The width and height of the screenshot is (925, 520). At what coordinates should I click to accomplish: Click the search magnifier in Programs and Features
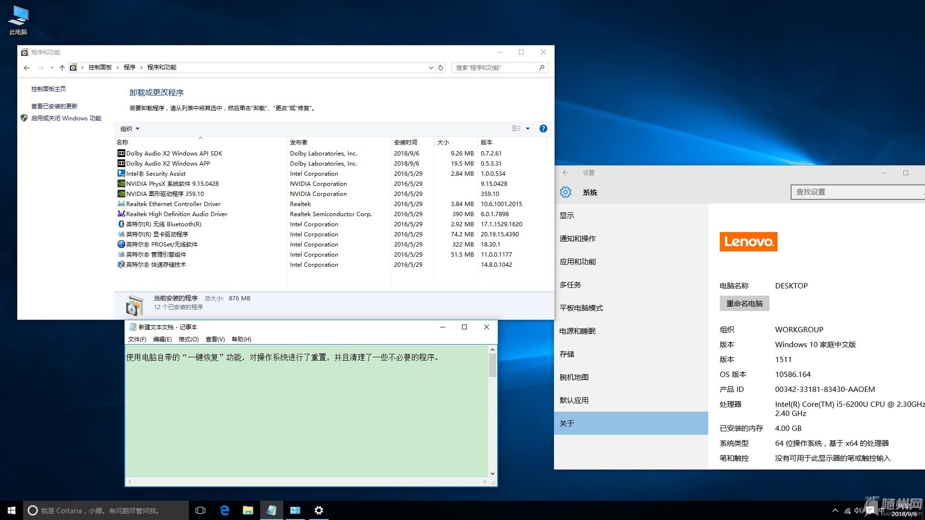[x=542, y=67]
